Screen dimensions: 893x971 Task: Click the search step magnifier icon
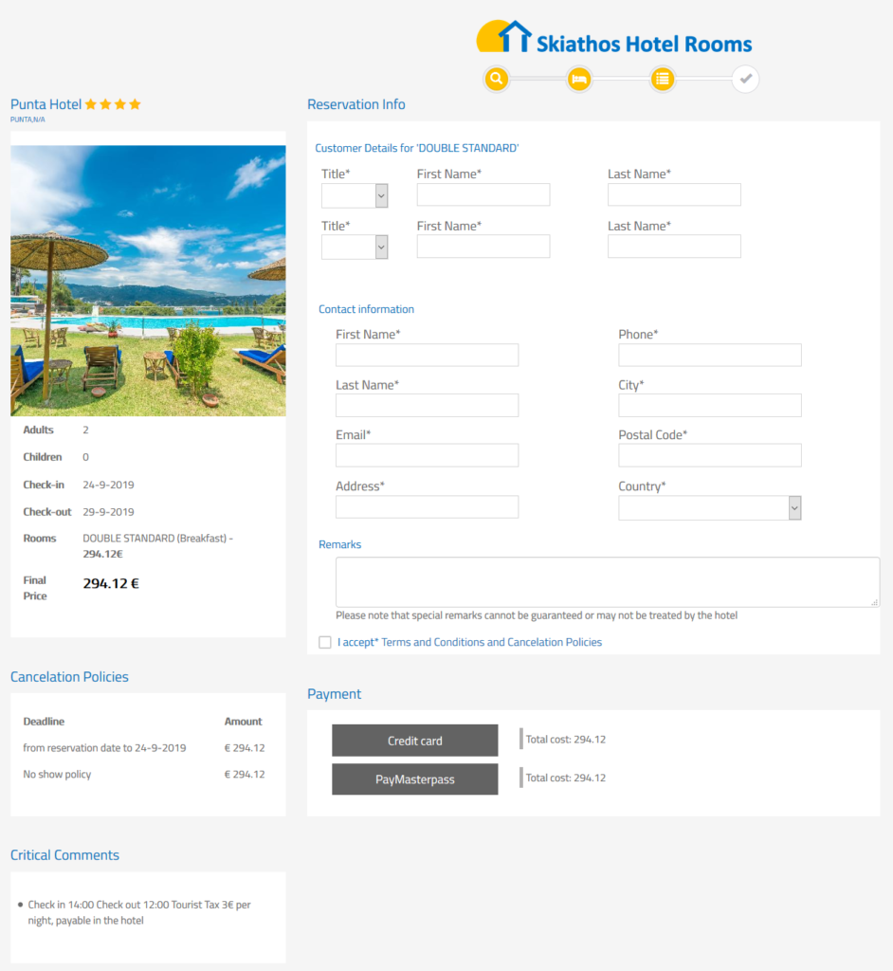[x=496, y=79]
